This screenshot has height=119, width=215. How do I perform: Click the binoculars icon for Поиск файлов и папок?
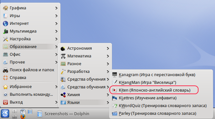(x=6, y=70)
